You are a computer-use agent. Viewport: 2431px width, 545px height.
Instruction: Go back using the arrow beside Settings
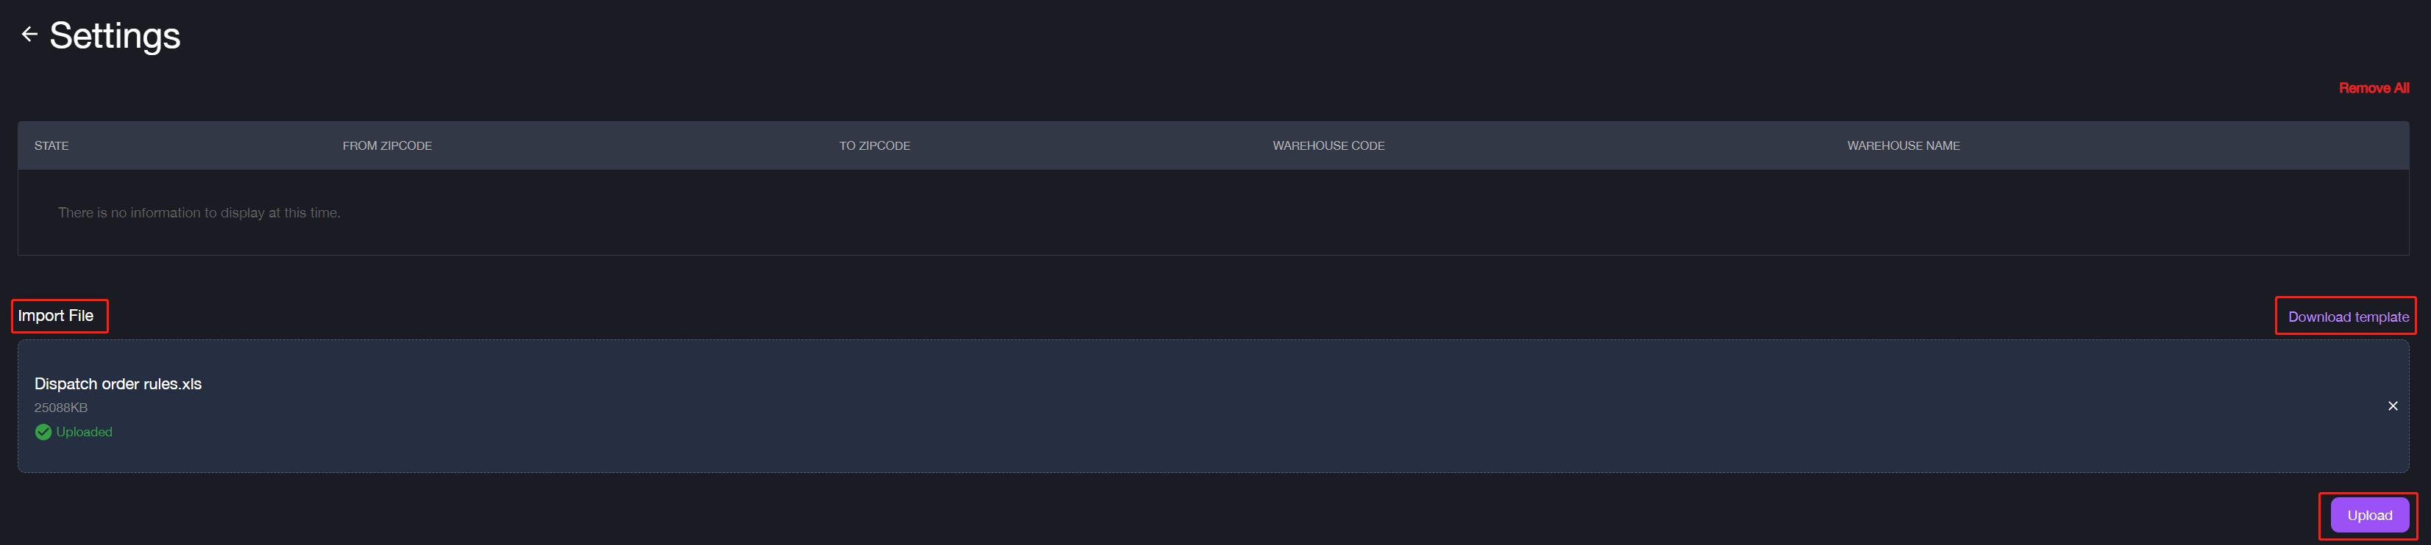29,35
